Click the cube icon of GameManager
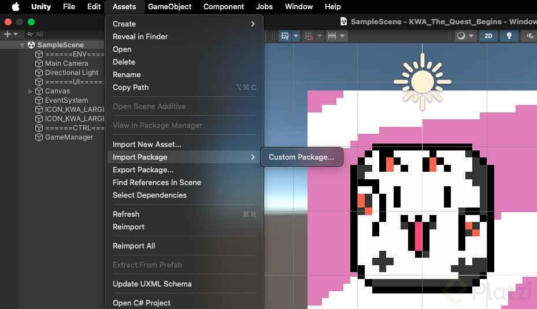The height and width of the screenshot is (309, 537). pyautogui.click(x=39, y=137)
